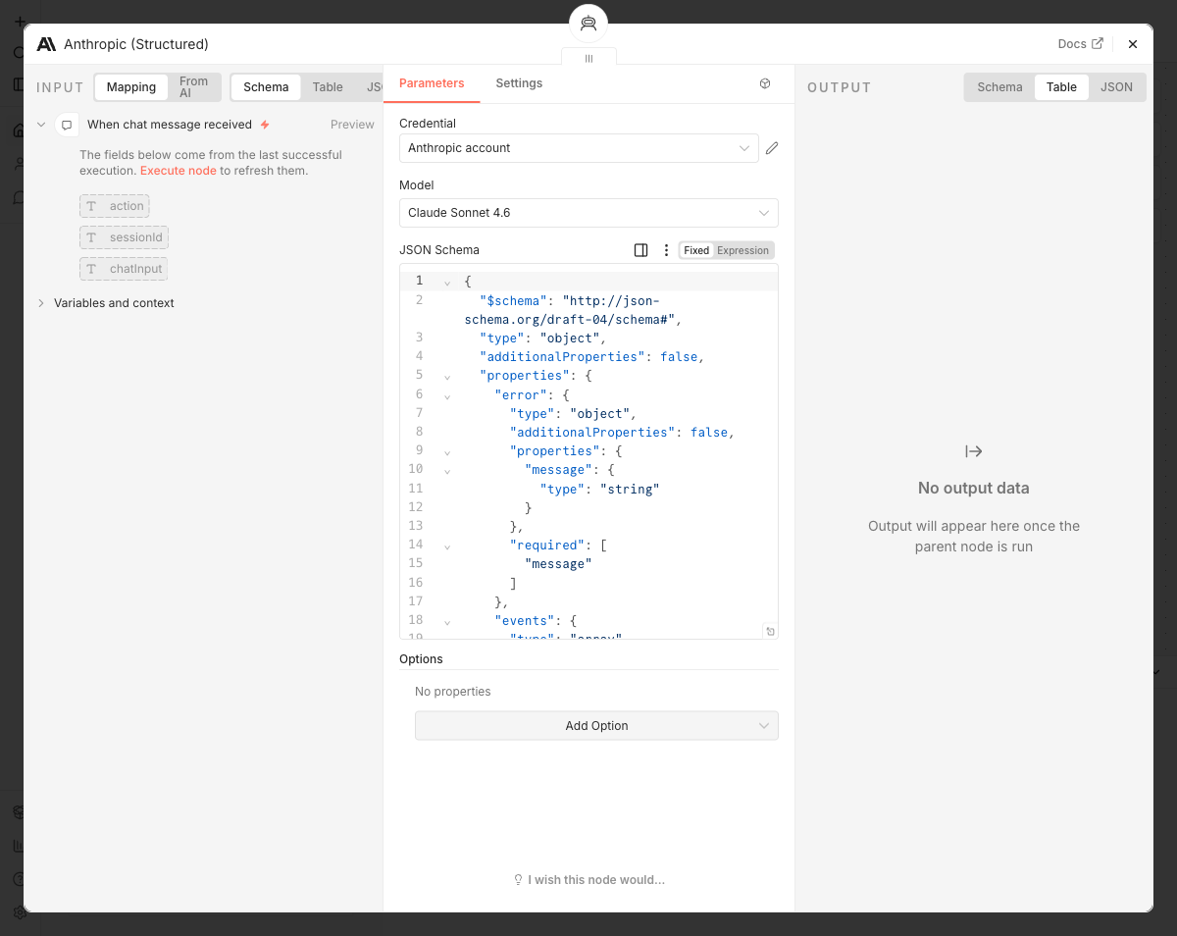
Task: Click the lightbulb feedback icon
Action: pos(518,880)
